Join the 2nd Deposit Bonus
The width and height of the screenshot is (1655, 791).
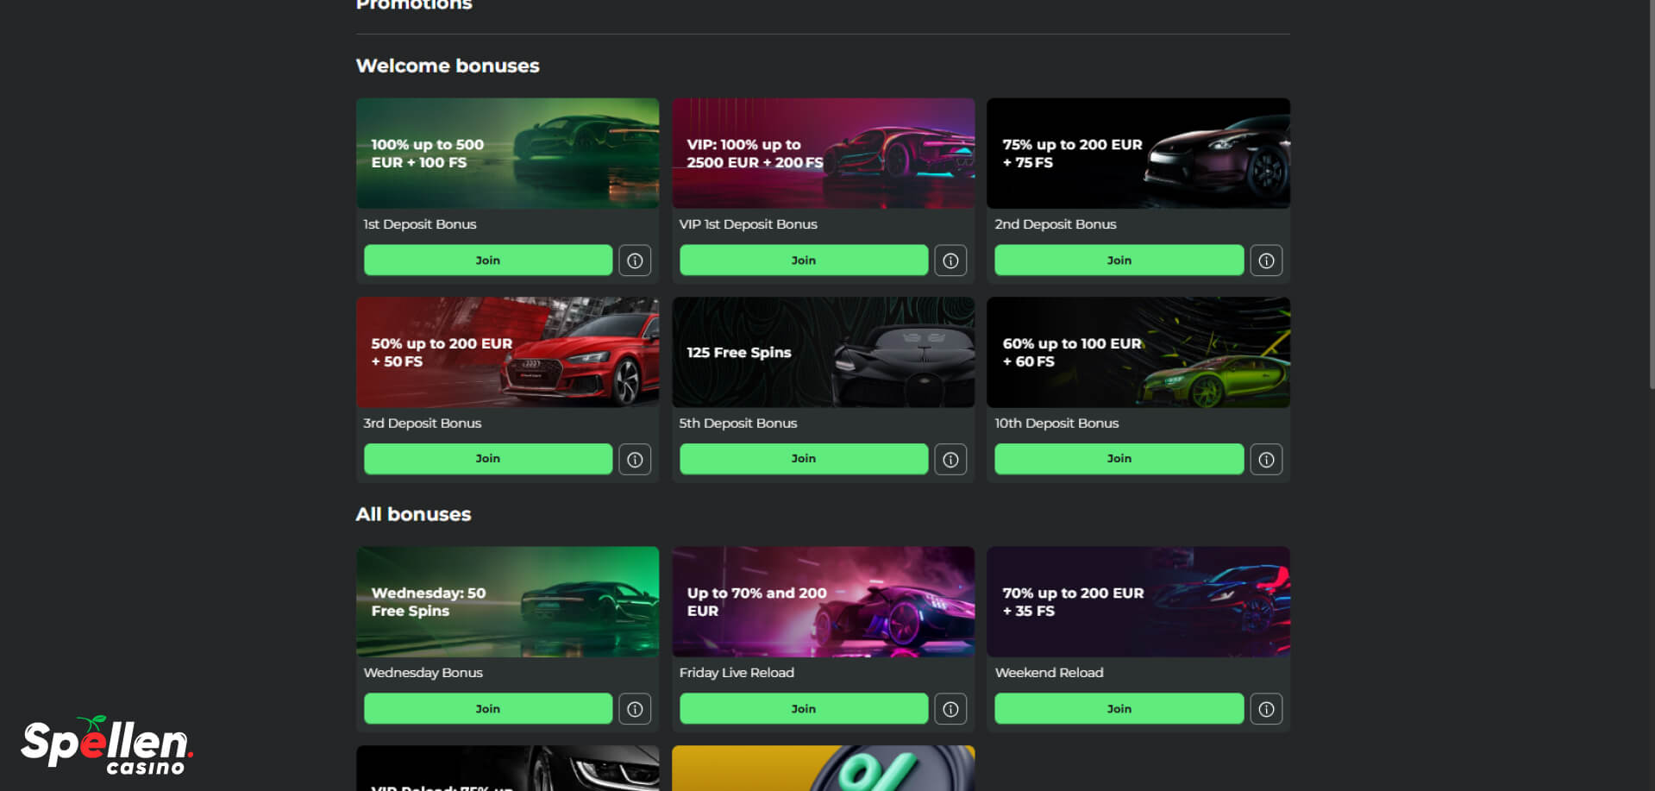[x=1119, y=260]
